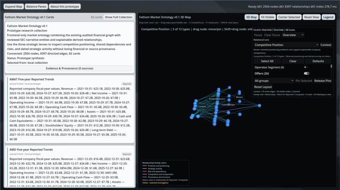The height and width of the screenshot is (190, 340).
Task: Click the Relational Lens label
Action: coord(261,40)
